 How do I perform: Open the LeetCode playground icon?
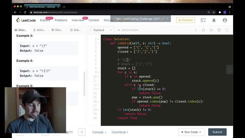coord(203,20)
